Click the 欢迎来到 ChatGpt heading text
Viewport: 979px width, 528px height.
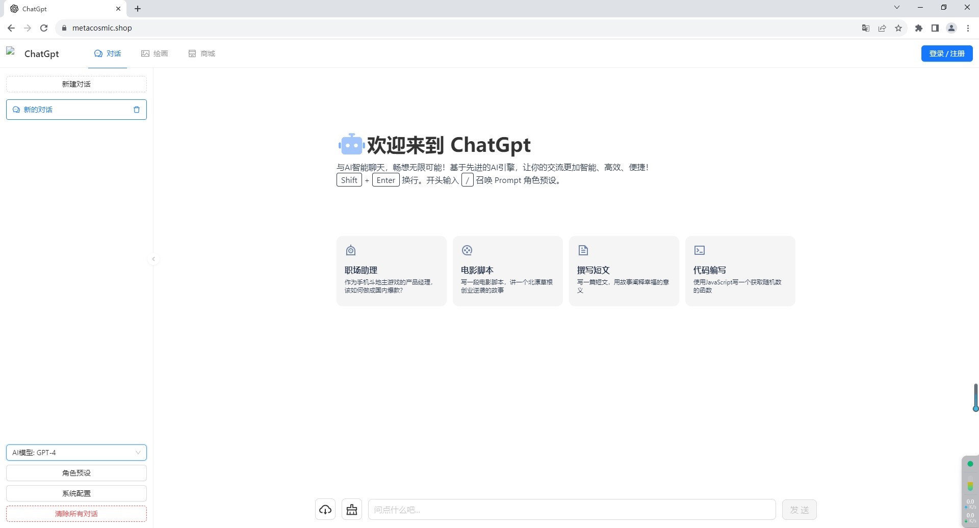point(449,145)
